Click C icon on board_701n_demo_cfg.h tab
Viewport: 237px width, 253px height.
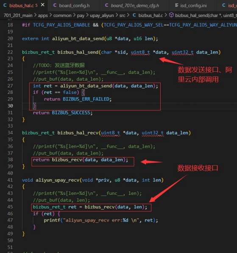click(106, 6)
